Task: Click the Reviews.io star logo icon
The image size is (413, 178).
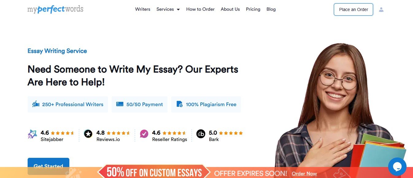Action: tap(88, 134)
